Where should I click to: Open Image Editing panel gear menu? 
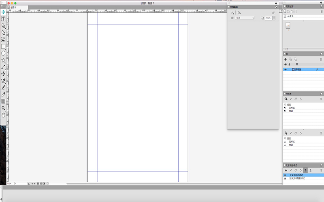(x=276, y=4)
